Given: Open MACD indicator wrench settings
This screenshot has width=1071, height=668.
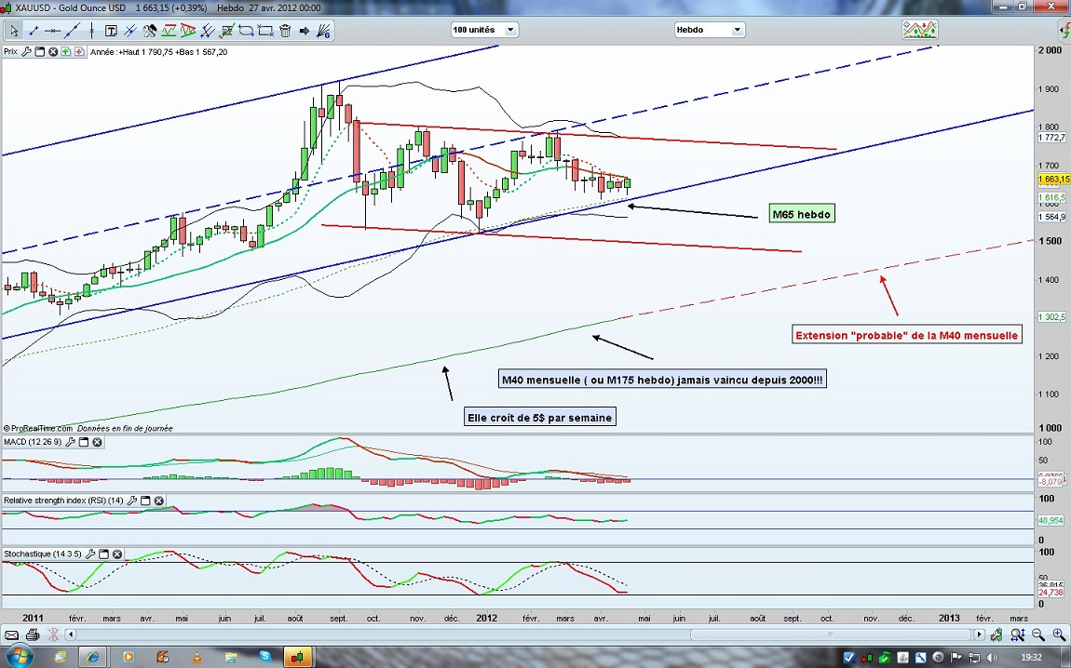Looking at the screenshot, I should tap(71, 442).
